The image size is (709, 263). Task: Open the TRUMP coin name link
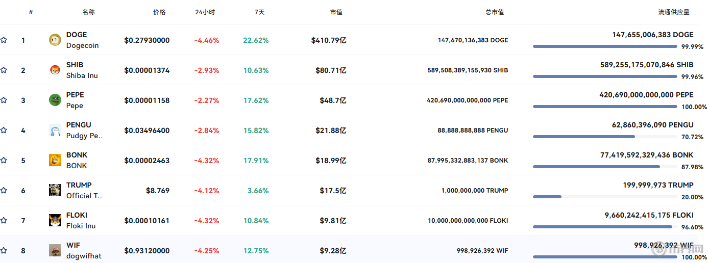click(79, 185)
